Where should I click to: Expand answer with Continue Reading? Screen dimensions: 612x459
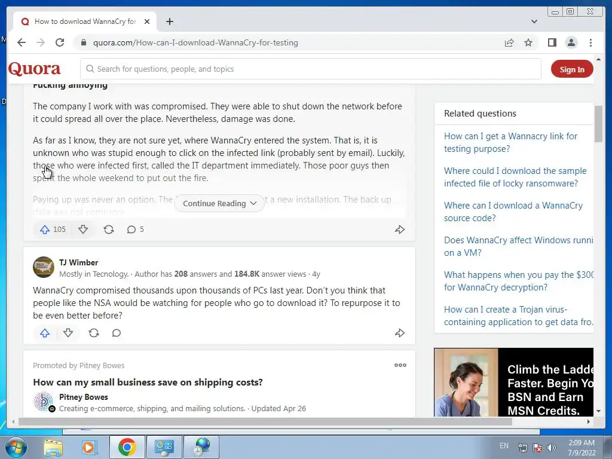(219, 203)
